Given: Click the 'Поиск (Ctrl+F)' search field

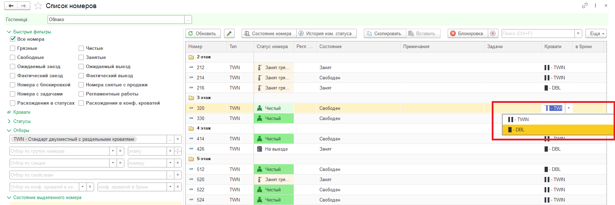Looking at the screenshot, I should 538,33.
